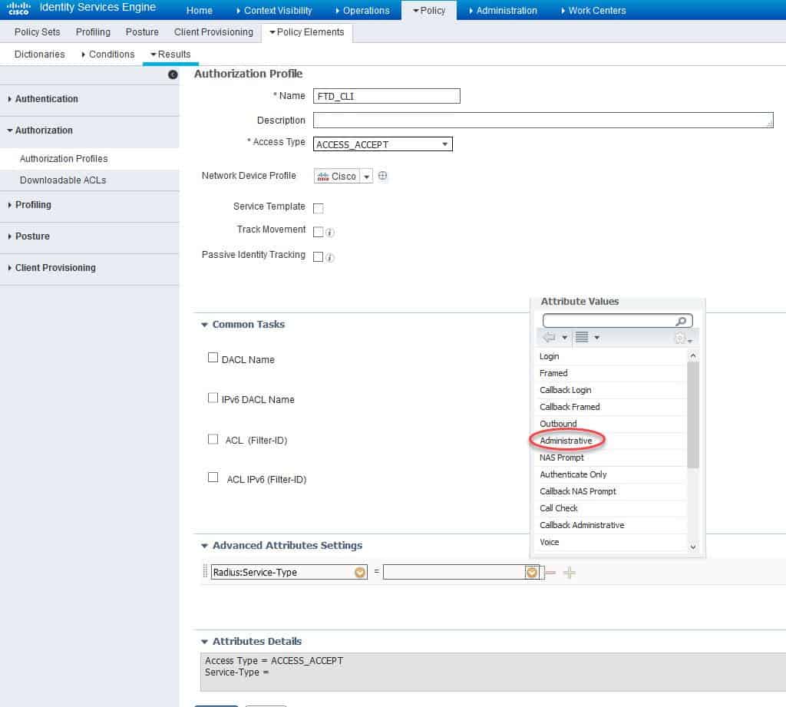This screenshot has width=786, height=707.
Task: Open the Policy menu
Action: [x=429, y=11]
